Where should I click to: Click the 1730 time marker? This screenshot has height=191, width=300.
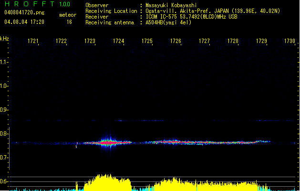[290, 42]
